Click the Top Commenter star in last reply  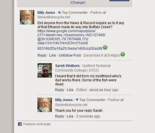(77, 99)
